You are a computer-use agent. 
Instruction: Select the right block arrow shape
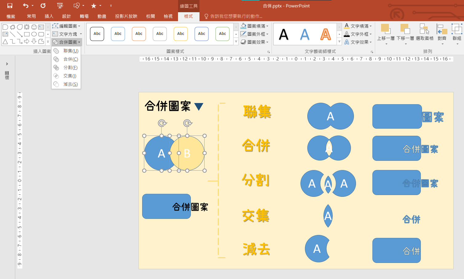[27, 41]
